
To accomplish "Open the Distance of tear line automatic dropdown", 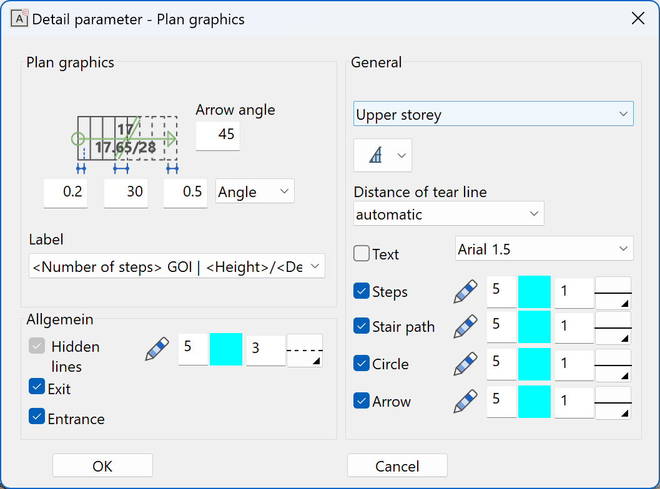I will [449, 213].
